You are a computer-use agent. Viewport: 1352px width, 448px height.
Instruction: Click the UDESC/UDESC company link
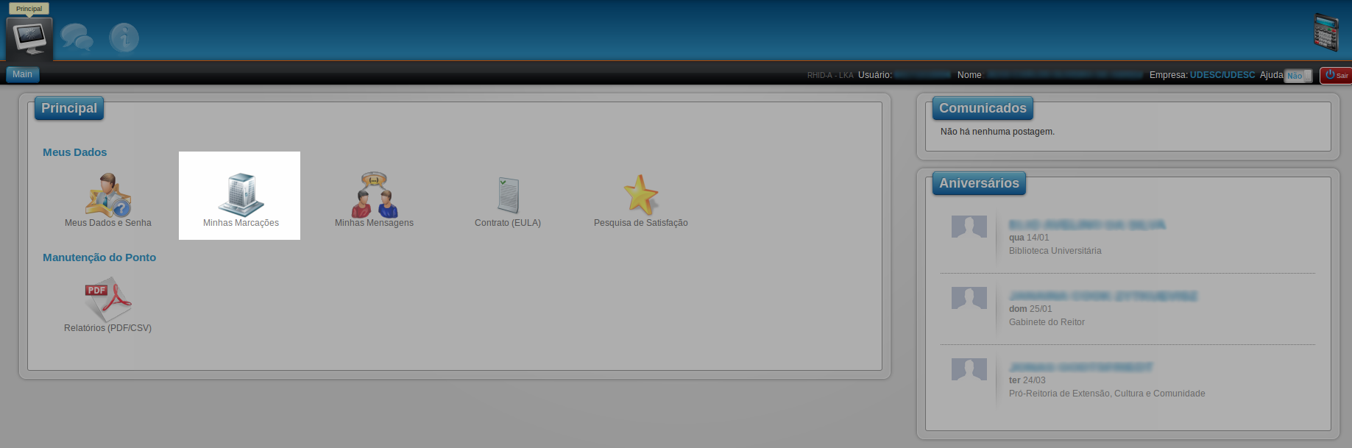pyautogui.click(x=1222, y=75)
